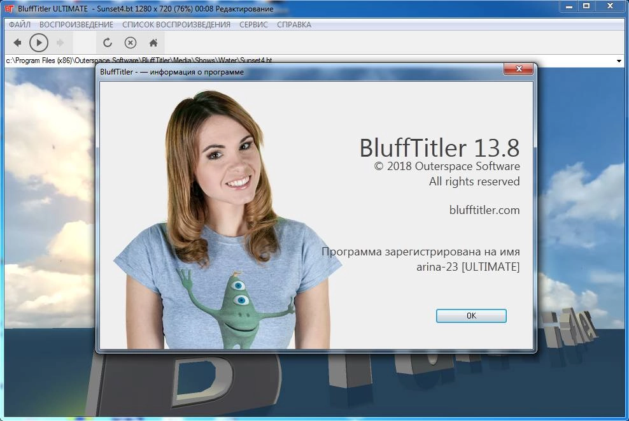Open the СПИСОК ВОСПРОИЗВЕДЕНИЯ menu
This screenshot has width=629, height=421.
point(176,24)
